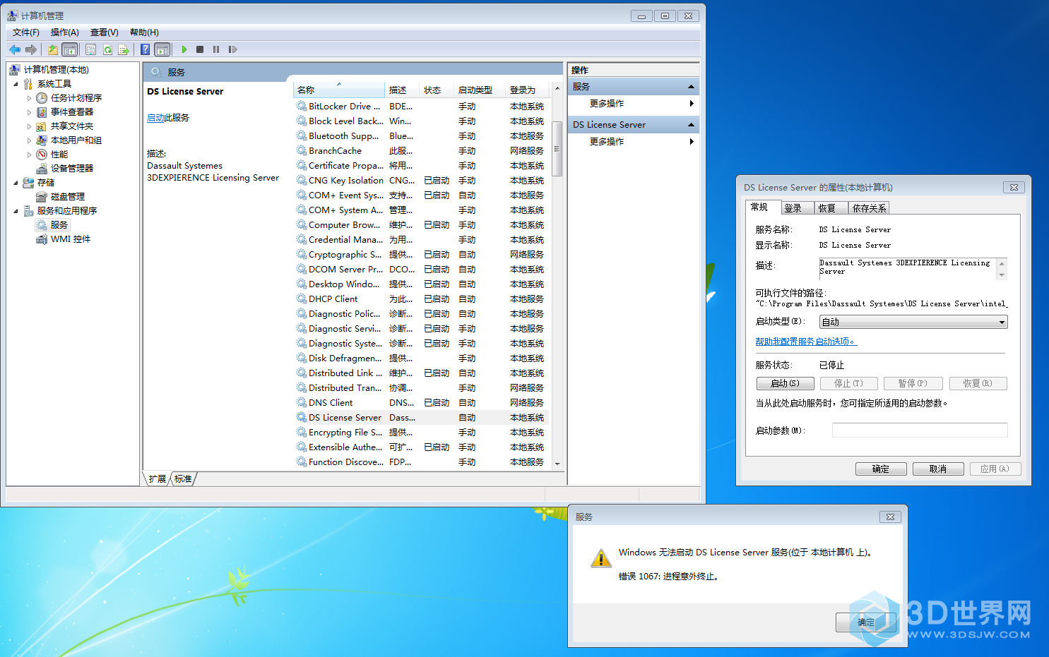Click the 启动参数 input field
Viewport: 1049px width, 657px height.
pos(920,430)
